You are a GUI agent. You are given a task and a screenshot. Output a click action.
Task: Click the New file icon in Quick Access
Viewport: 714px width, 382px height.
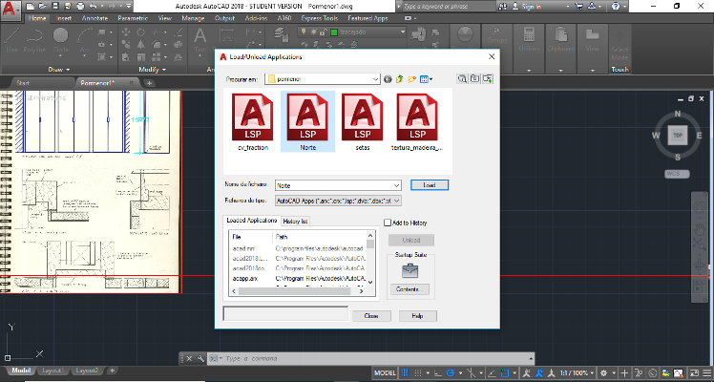coord(30,7)
